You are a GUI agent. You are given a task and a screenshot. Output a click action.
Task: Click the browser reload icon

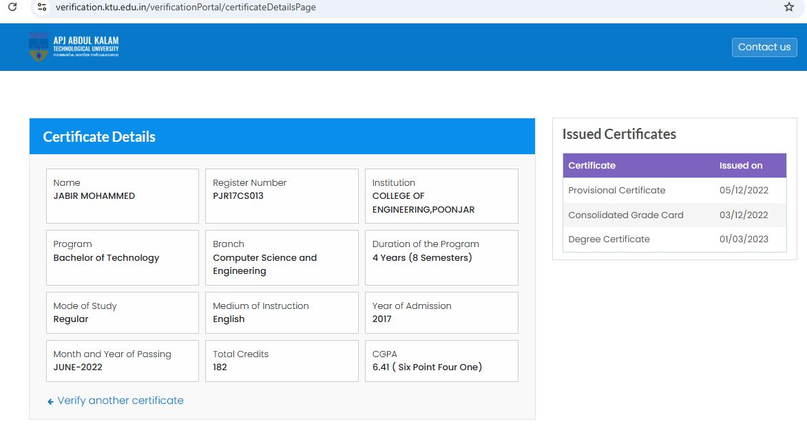tap(12, 7)
